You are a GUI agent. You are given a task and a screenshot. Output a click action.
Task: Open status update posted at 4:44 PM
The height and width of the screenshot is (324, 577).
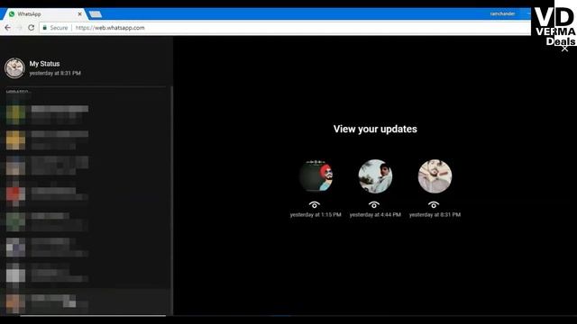coord(375,176)
